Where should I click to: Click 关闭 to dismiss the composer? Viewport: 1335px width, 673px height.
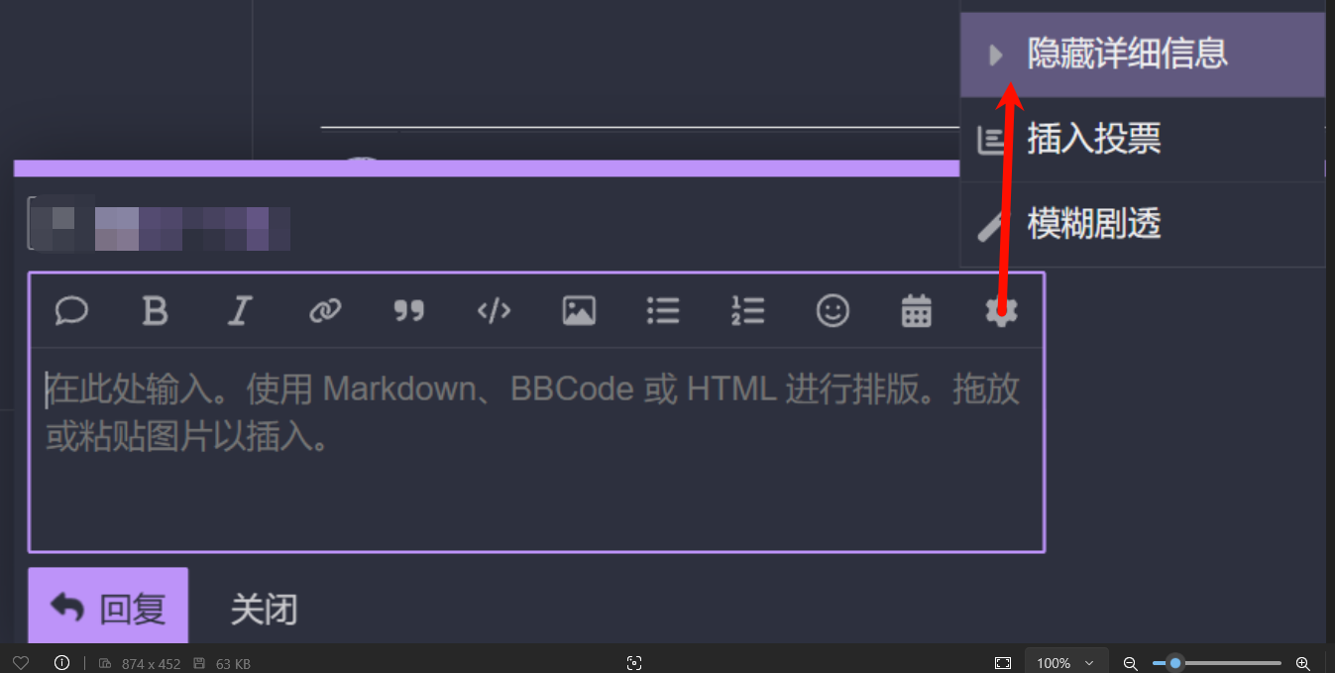(264, 609)
